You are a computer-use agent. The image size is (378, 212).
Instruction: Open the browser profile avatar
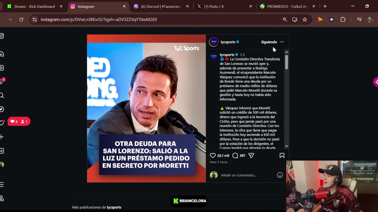tap(370, 19)
